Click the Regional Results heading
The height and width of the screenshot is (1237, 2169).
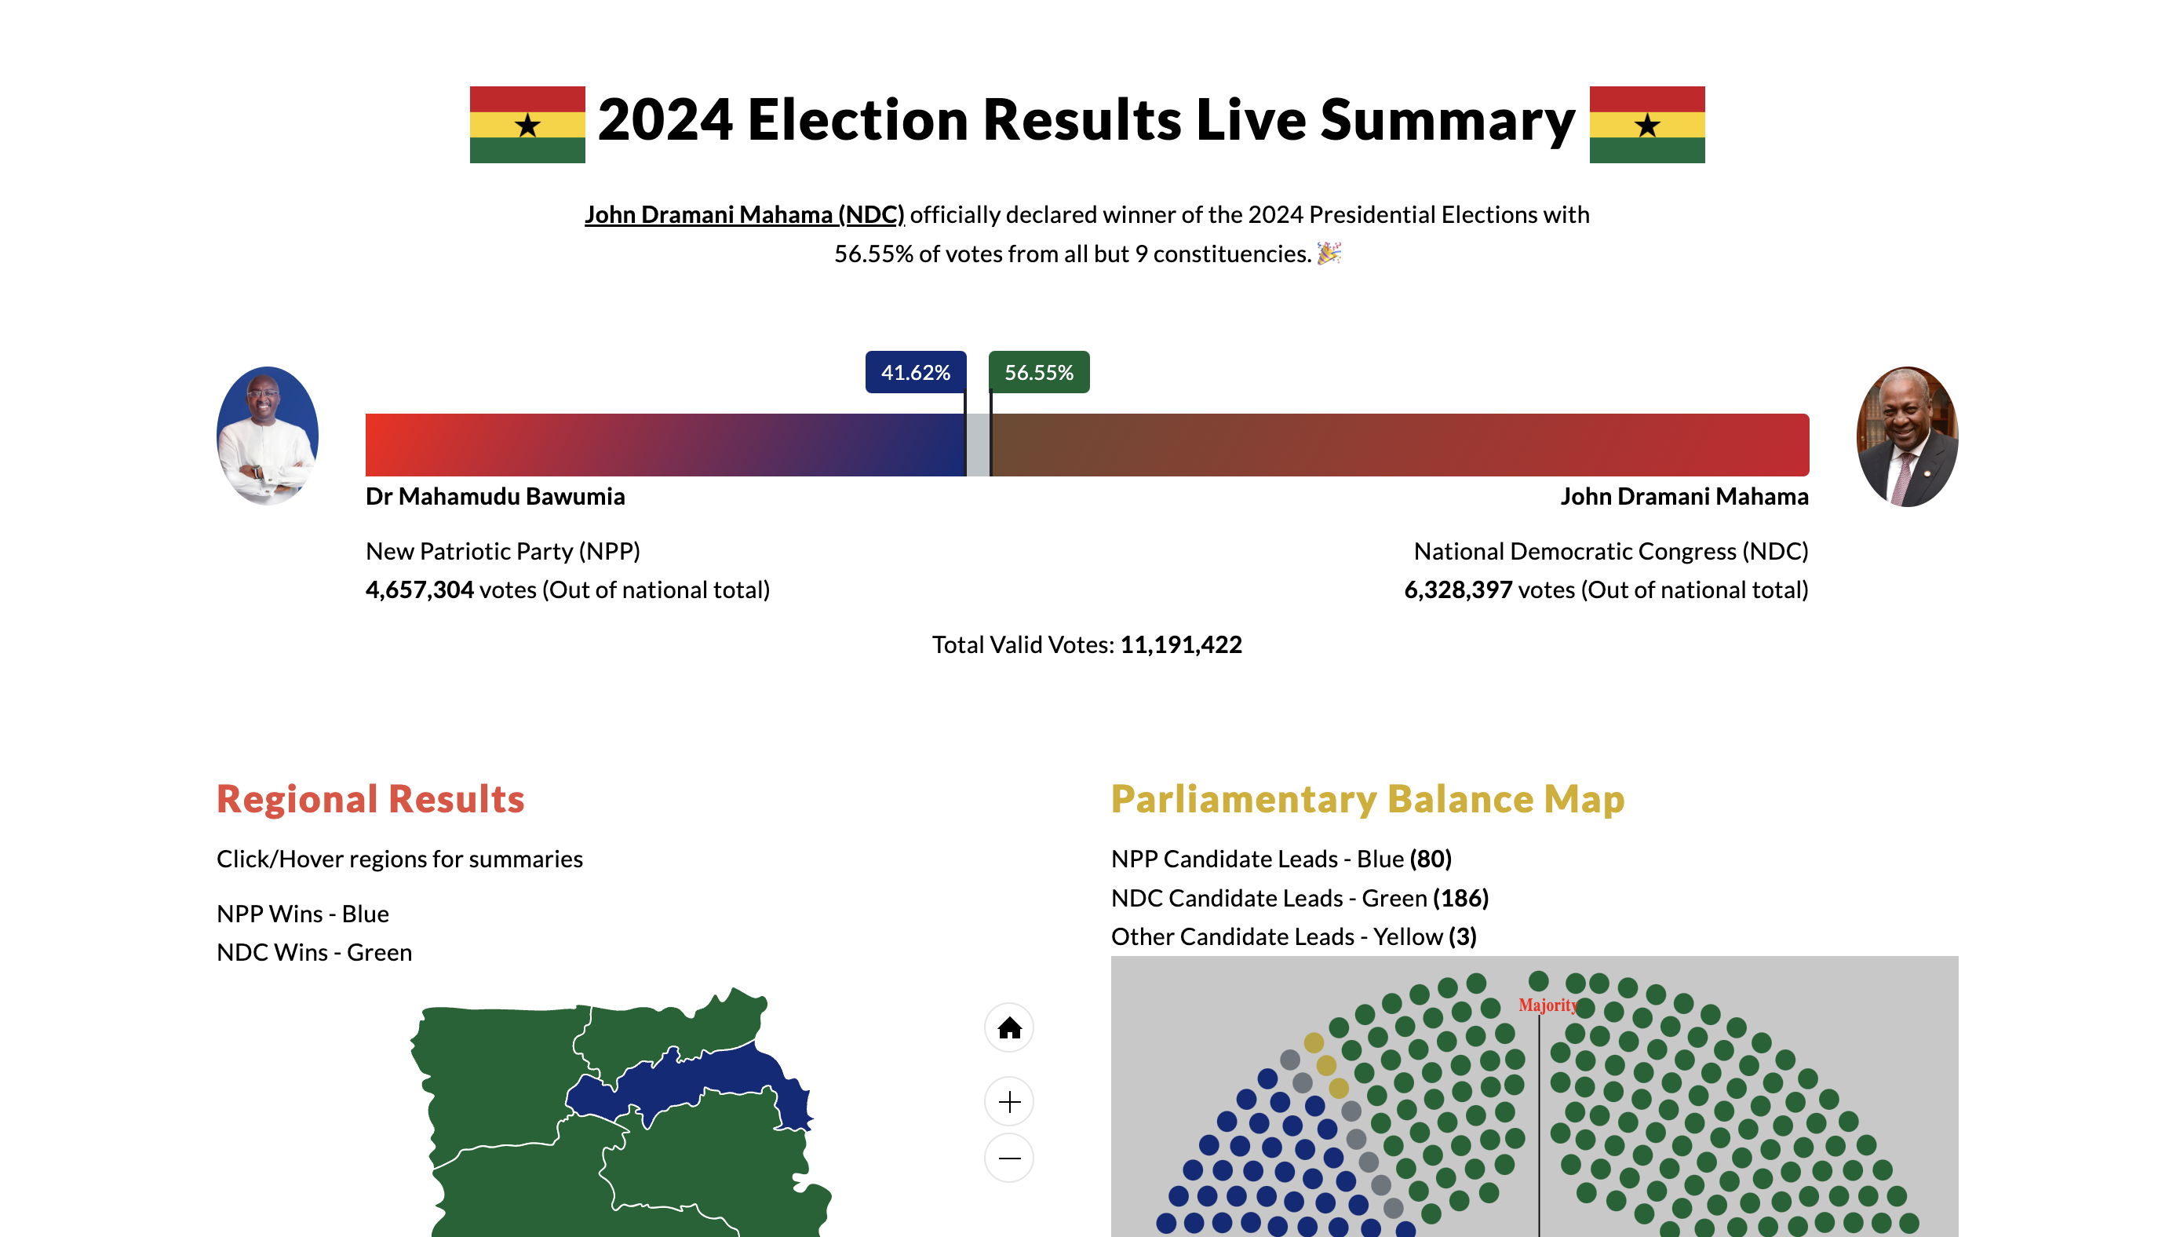coord(370,800)
